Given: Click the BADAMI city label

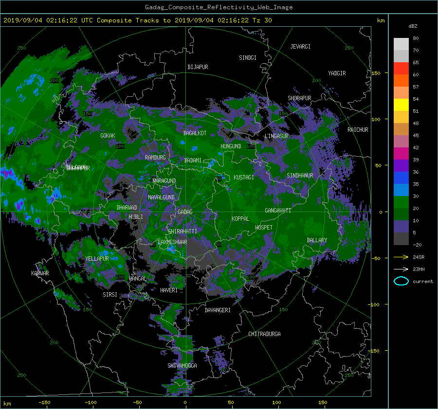Looking at the screenshot, I should coord(193,160).
